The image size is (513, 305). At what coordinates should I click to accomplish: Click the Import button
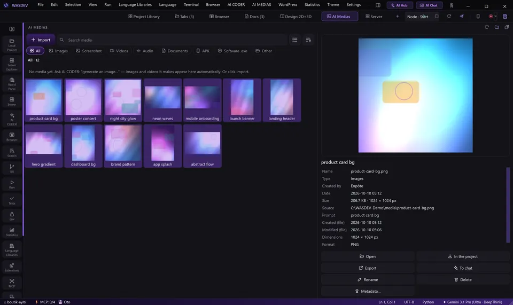[41, 40]
